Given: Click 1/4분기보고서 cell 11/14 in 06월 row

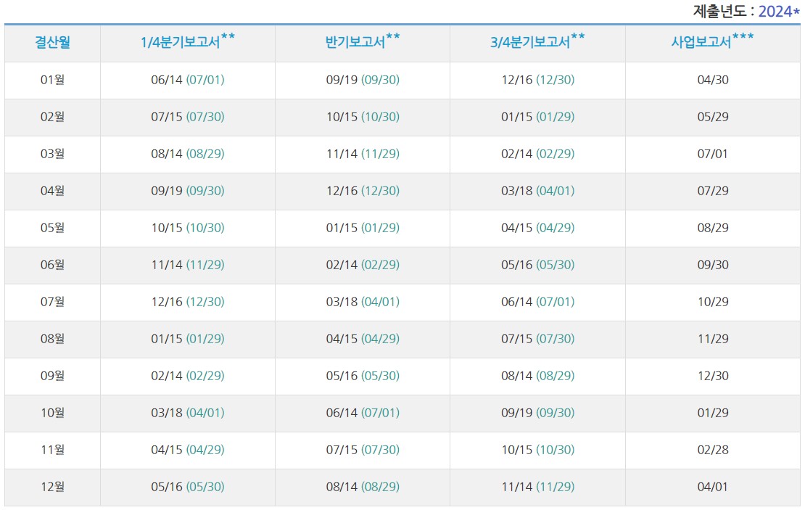Looking at the screenshot, I should (x=188, y=265).
